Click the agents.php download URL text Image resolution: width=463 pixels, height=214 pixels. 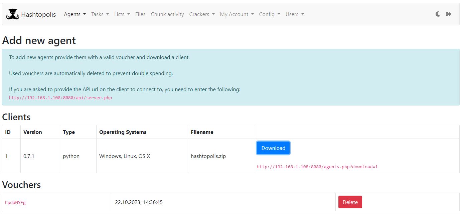(x=317, y=167)
